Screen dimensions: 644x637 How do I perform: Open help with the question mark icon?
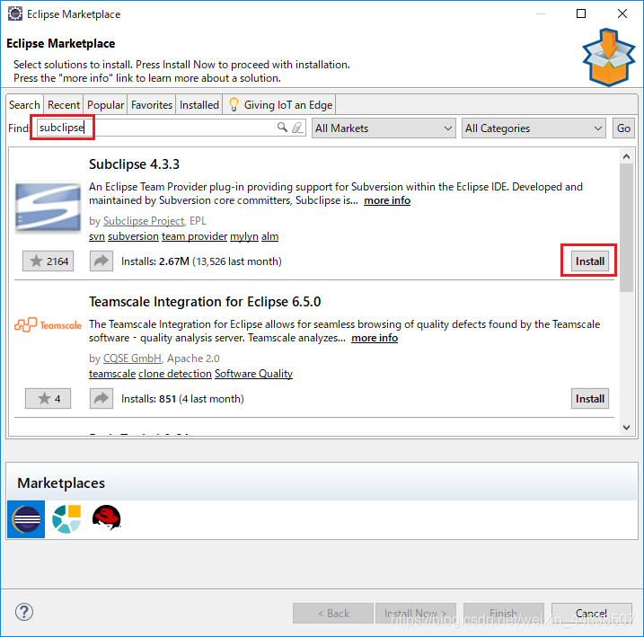tap(24, 613)
